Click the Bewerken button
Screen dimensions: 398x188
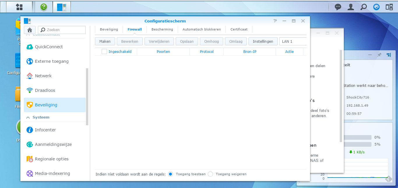[130, 41]
